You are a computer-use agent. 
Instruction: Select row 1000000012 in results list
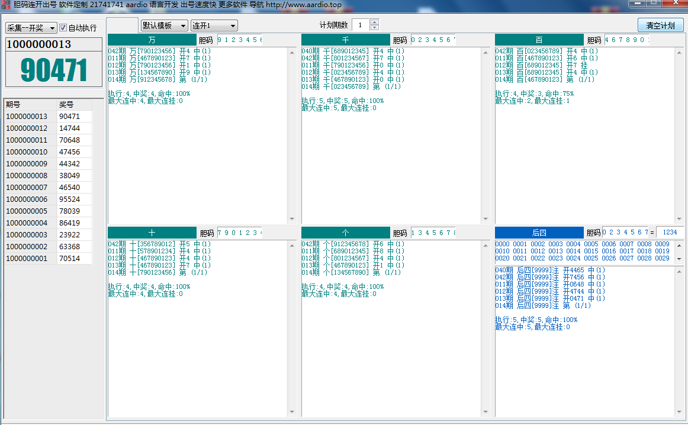(x=49, y=128)
